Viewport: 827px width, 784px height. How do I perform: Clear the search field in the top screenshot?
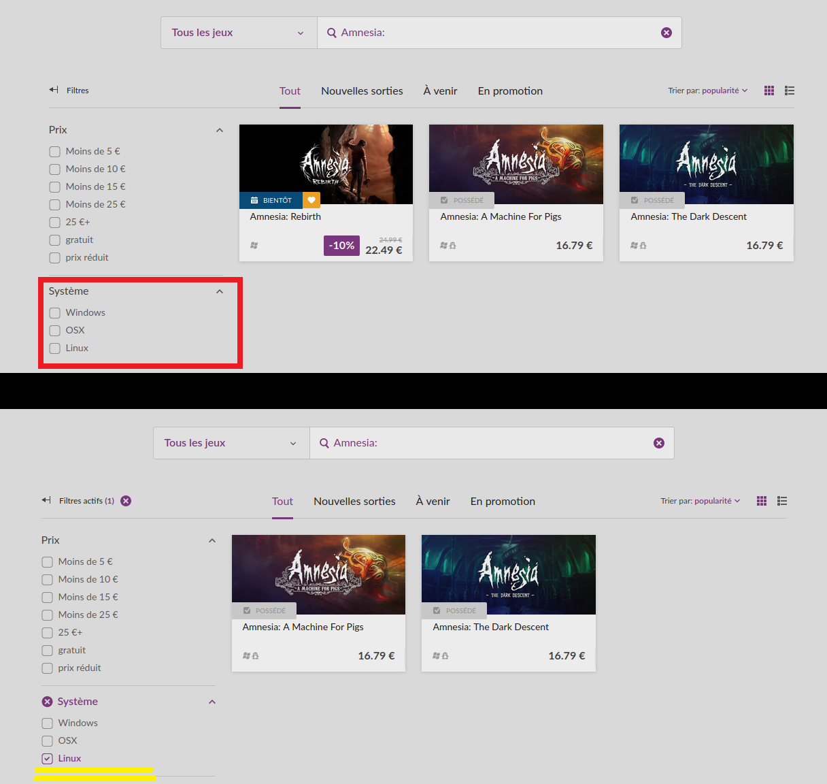click(666, 33)
